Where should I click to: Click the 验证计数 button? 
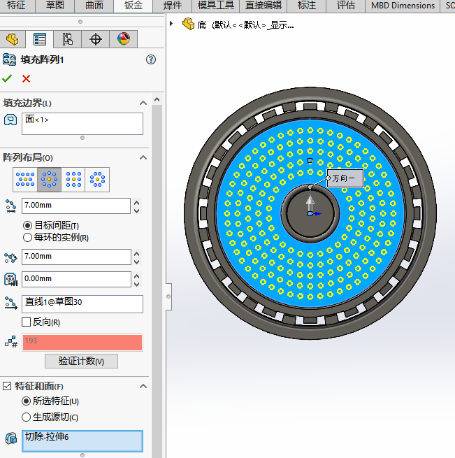pyautogui.click(x=81, y=362)
